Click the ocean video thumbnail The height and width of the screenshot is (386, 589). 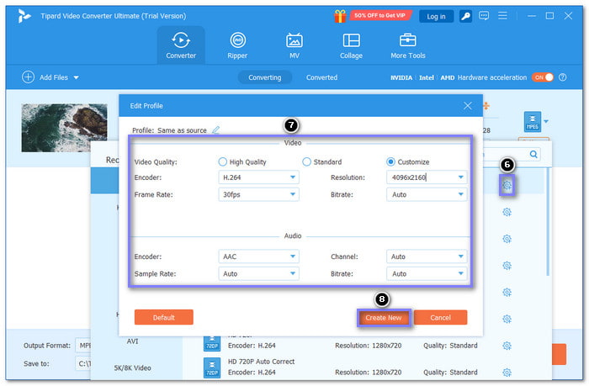click(64, 128)
